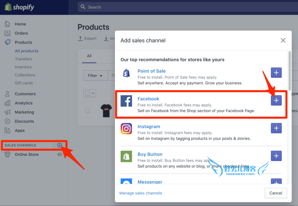This screenshot has height=206, width=298.
Task: Click the Point of Sale bag icon
Action: pyautogui.click(x=126, y=73)
